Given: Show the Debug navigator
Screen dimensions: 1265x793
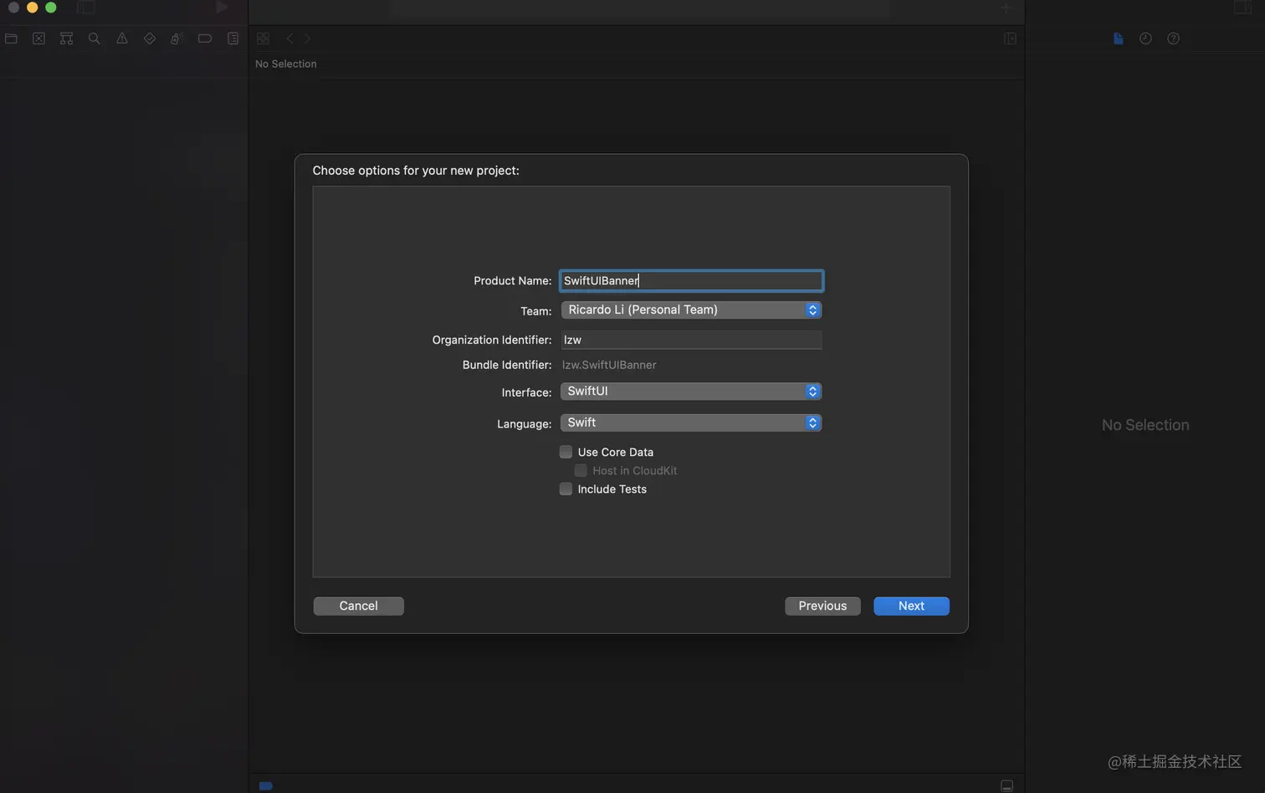Looking at the screenshot, I should tap(177, 38).
